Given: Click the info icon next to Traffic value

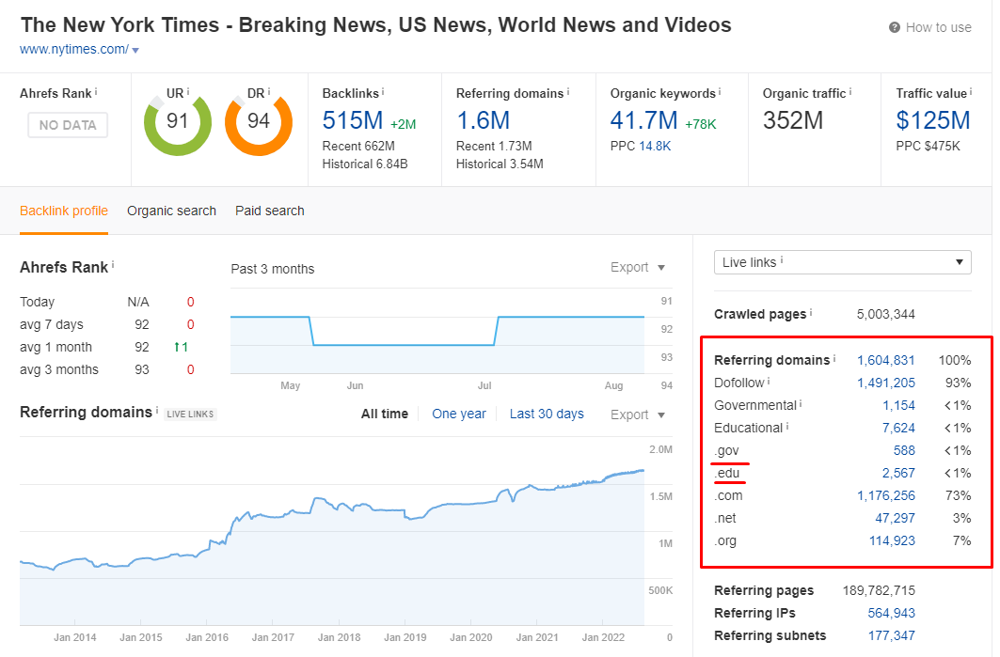Looking at the screenshot, I should tap(971, 92).
